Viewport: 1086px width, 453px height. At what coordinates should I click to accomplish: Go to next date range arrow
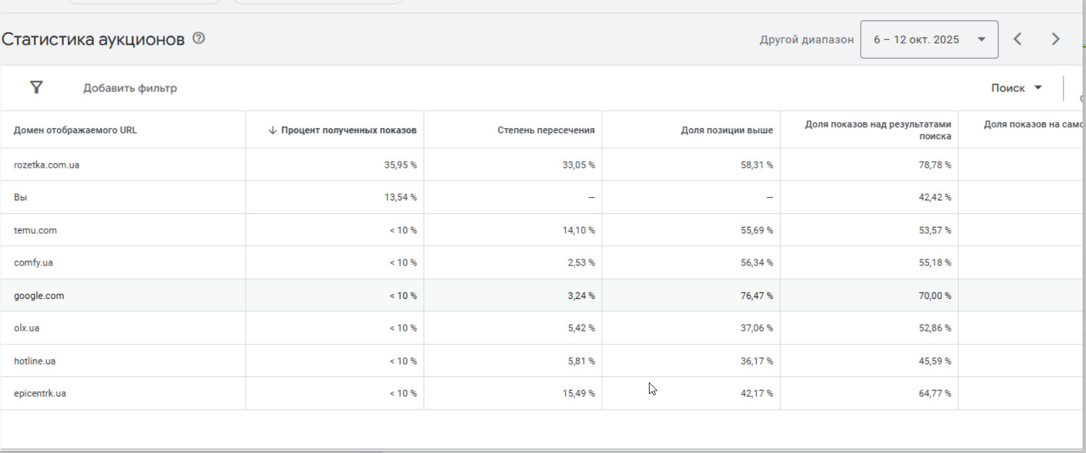point(1055,39)
